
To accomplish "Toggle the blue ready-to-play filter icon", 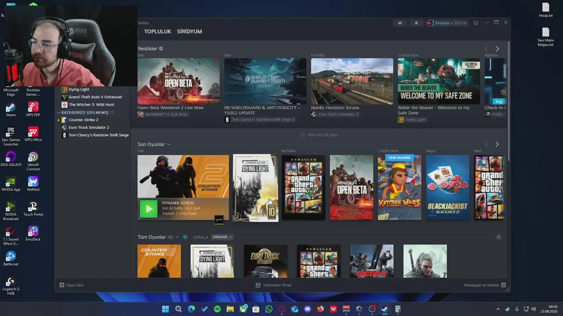I will pyautogui.click(x=185, y=237).
